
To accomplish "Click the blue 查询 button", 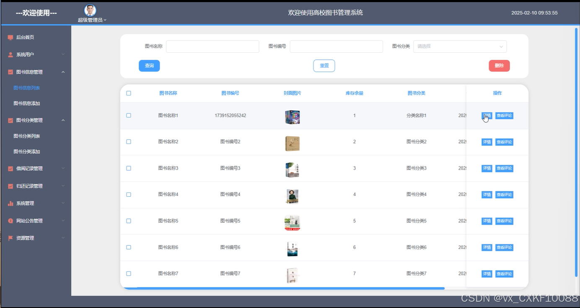I will [149, 66].
